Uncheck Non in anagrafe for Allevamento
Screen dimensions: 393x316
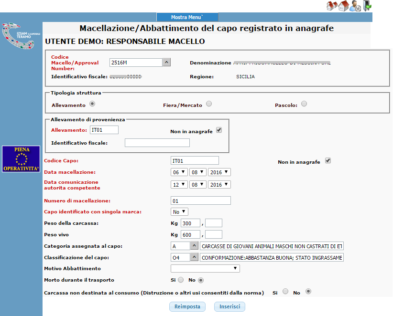(219, 130)
